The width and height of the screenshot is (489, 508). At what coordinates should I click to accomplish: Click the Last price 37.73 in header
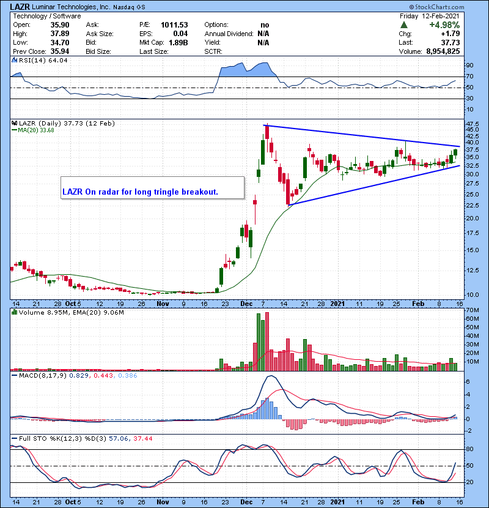click(x=450, y=42)
